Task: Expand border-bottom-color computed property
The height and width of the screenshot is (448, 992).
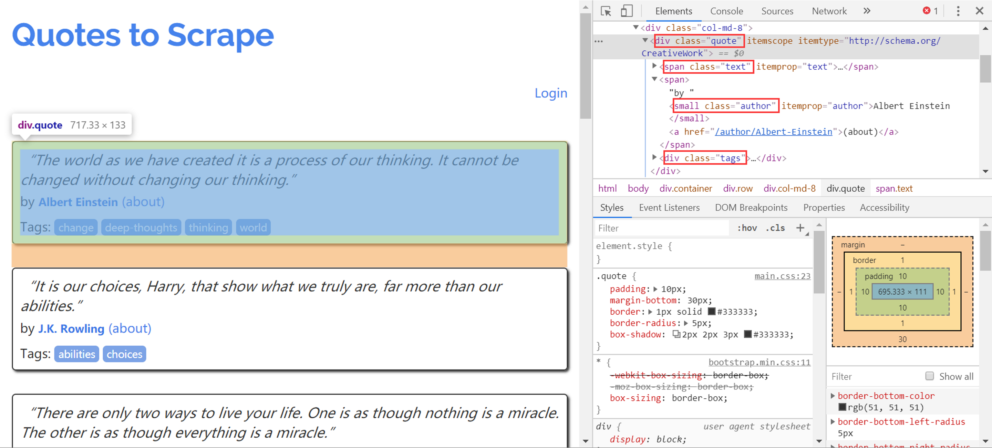Action: point(833,396)
